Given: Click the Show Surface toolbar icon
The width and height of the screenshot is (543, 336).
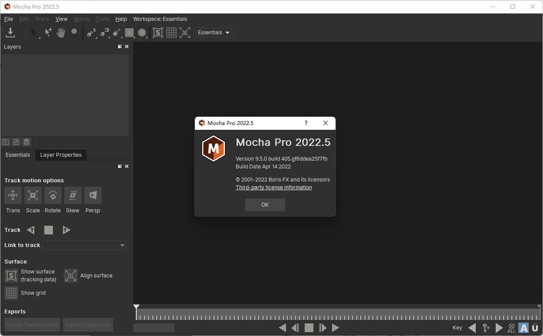Looking at the screenshot, I should click(158, 32).
